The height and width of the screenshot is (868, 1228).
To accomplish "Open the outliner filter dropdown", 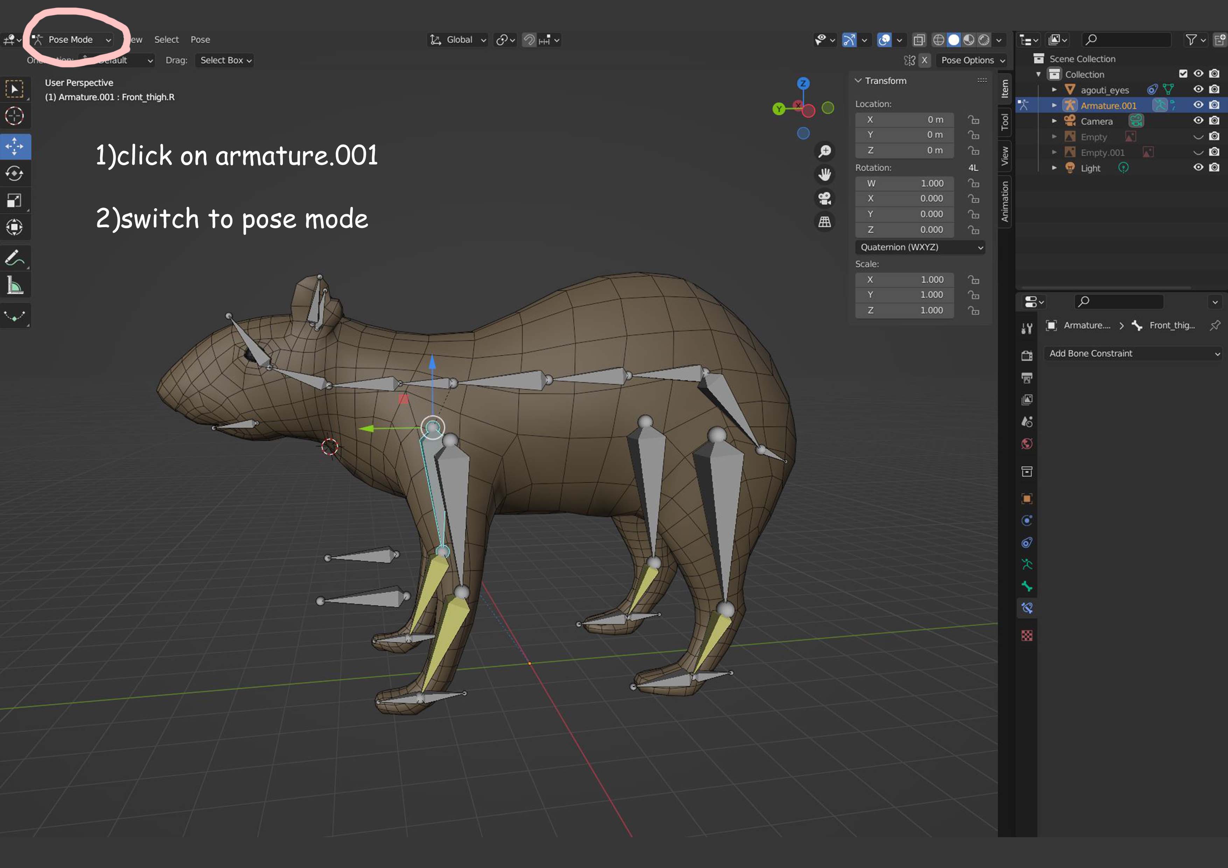I will click(x=1196, y=40).
